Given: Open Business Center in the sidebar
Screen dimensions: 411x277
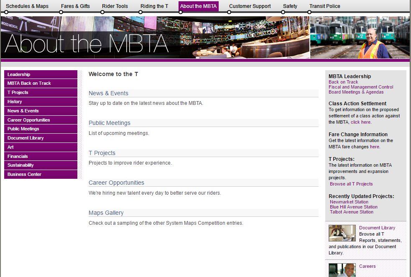Looking at the screenshot, I should [x=41, y=174].
